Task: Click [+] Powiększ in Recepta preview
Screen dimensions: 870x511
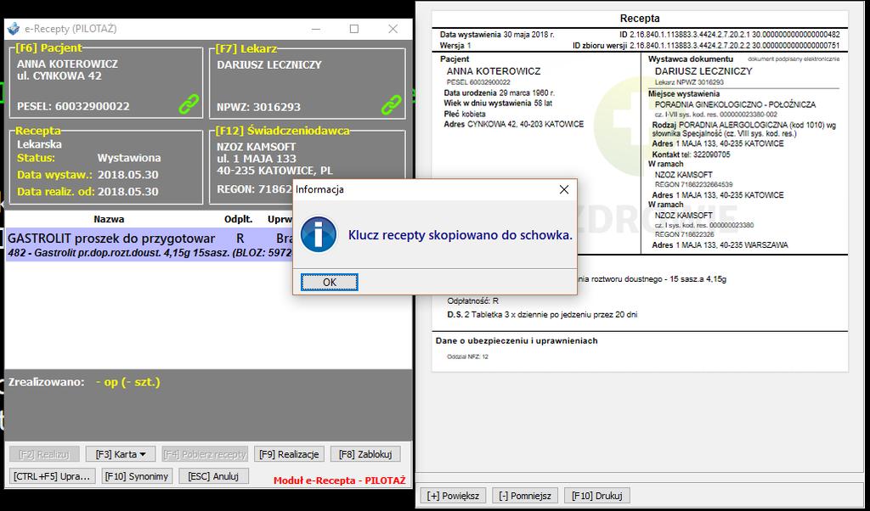Action: (454, 496)
